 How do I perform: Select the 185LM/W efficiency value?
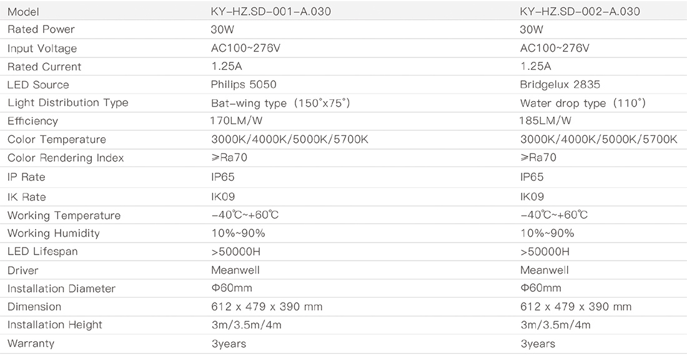[546, 121]
